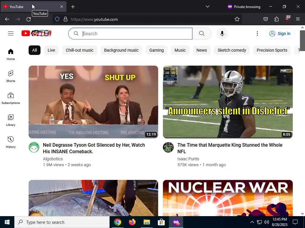
Task: Click the page vertical scrollbar thumb
Action: [x=302, y=40]
